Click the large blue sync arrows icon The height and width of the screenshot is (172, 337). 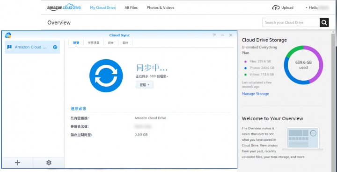tap(106, 76)
